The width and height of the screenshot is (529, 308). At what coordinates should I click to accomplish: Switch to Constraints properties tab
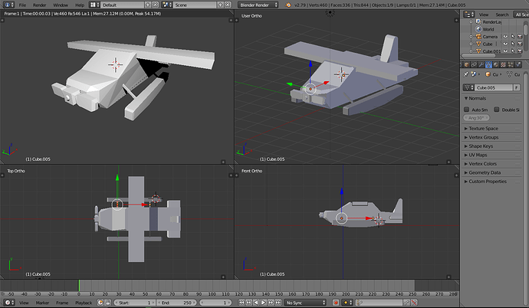474,64
